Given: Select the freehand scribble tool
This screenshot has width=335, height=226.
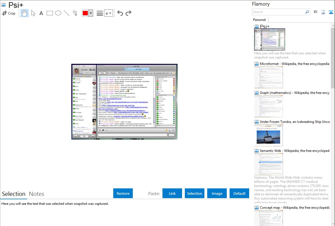Looking at the screenshot, I should coord(75,13).
